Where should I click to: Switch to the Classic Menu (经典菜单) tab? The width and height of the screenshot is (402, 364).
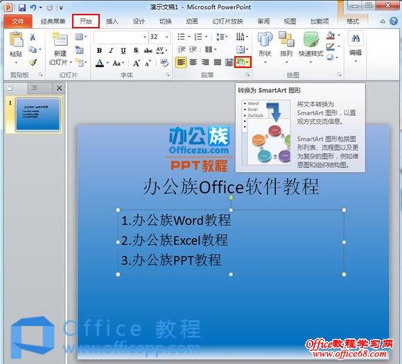pos(53,21)
